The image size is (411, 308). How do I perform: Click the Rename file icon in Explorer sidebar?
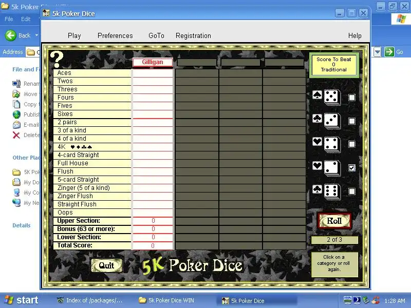click(x=16, y=84)
